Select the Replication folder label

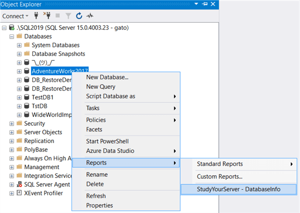(39, 141)
